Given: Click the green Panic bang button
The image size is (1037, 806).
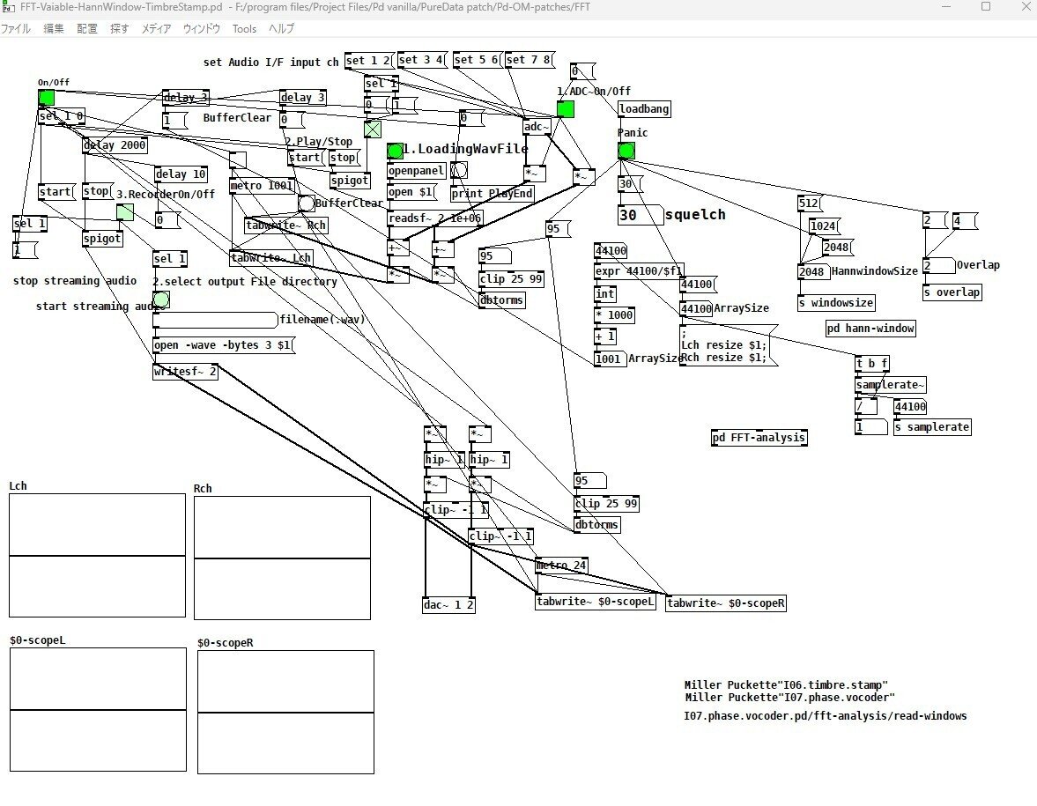Looking at the screenshot, I should click(626, 151).
